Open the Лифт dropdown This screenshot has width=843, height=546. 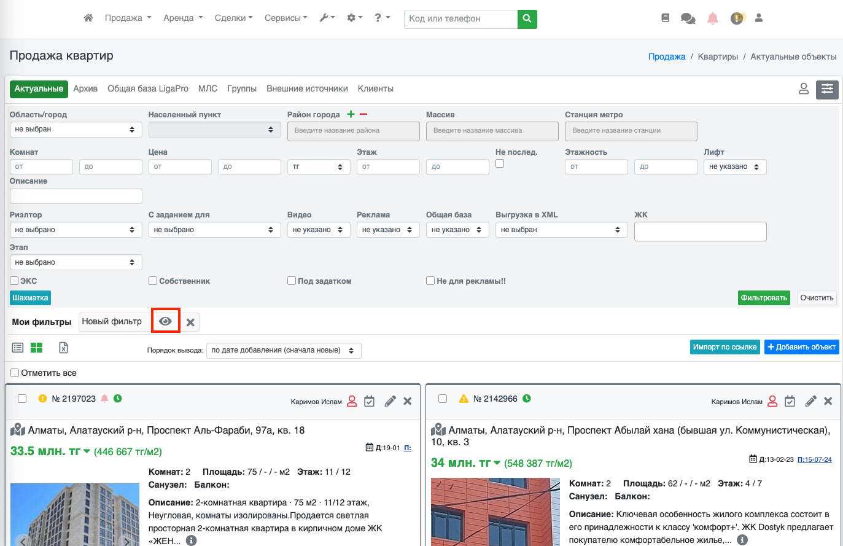[x=735, y=166]
